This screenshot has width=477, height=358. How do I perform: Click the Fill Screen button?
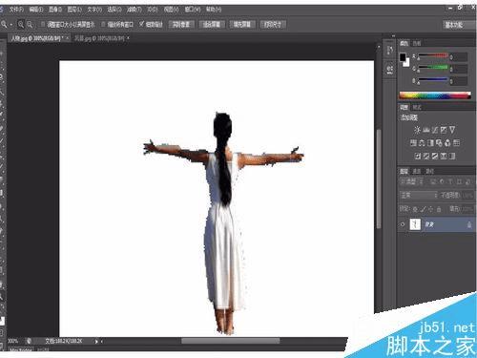pos(242,24)
